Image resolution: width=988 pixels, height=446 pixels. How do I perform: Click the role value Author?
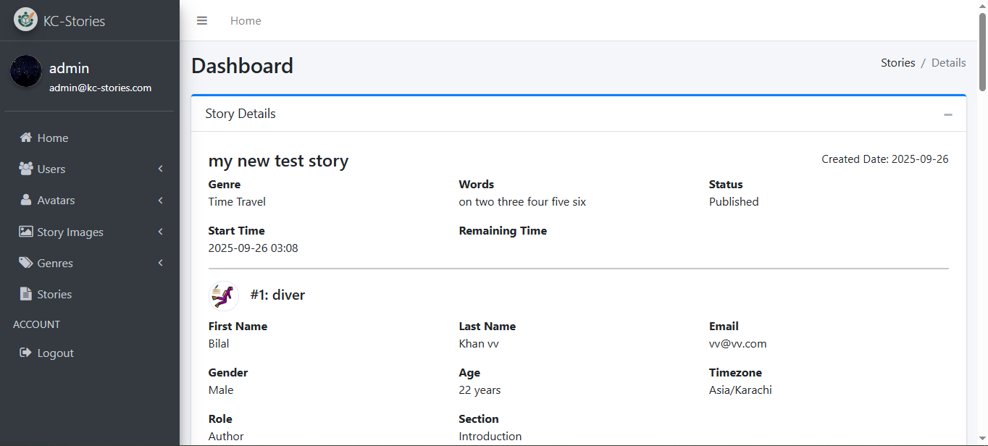click(226, 437)
